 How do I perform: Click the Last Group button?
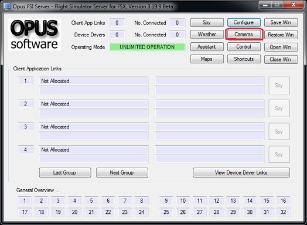click(x=65, y=172)
